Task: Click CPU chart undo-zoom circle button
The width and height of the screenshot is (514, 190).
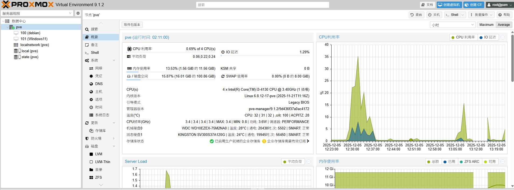Action: pyautogui.click(x=503, y=37)
